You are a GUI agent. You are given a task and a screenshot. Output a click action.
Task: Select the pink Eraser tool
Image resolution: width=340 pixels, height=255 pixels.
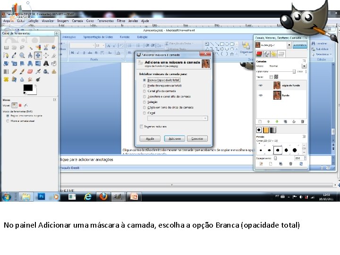click(x=30, y=72)
